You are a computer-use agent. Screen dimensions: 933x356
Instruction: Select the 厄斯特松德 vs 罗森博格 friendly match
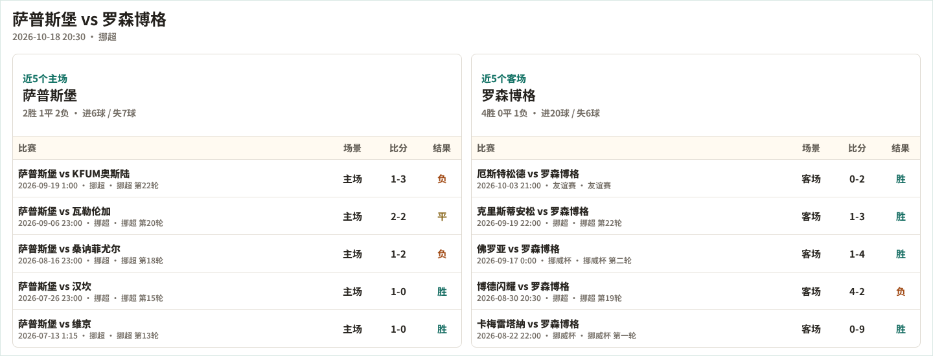(696, 179)
